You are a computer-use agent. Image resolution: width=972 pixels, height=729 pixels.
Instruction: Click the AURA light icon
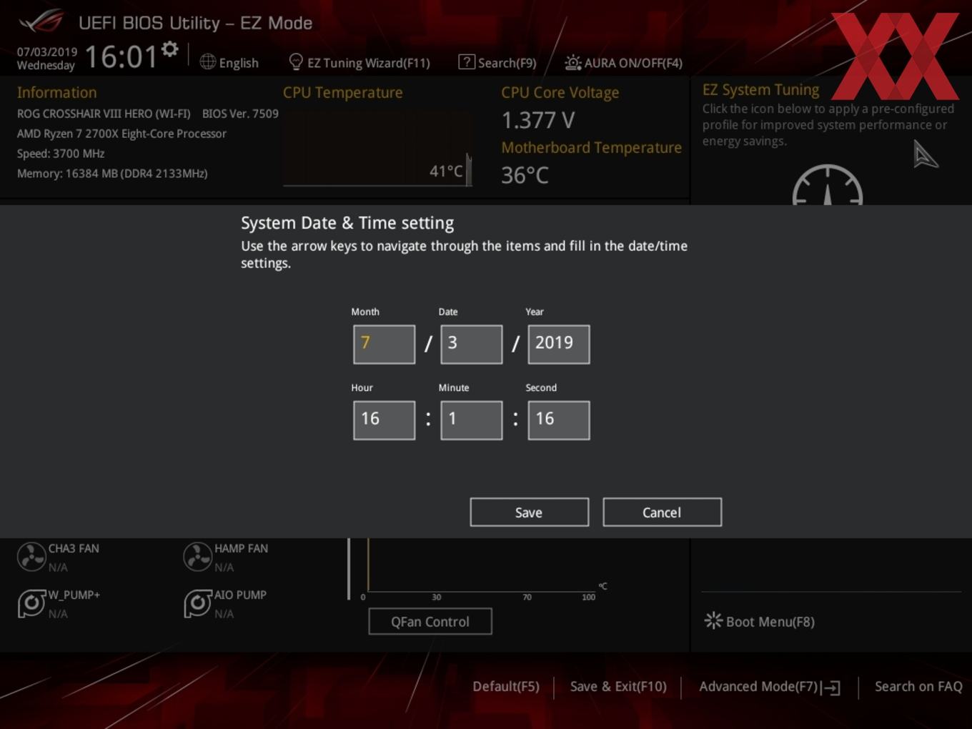[572, 63]
